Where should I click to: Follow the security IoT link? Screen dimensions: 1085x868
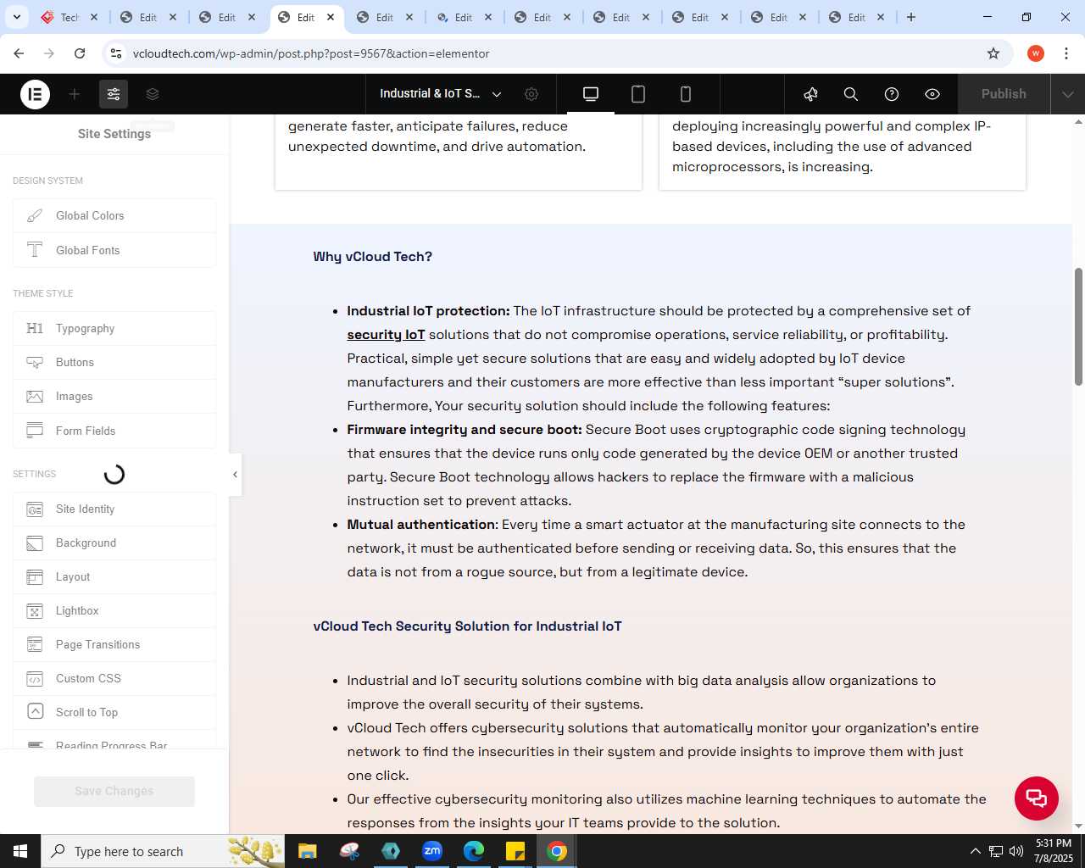pos(386,335)
